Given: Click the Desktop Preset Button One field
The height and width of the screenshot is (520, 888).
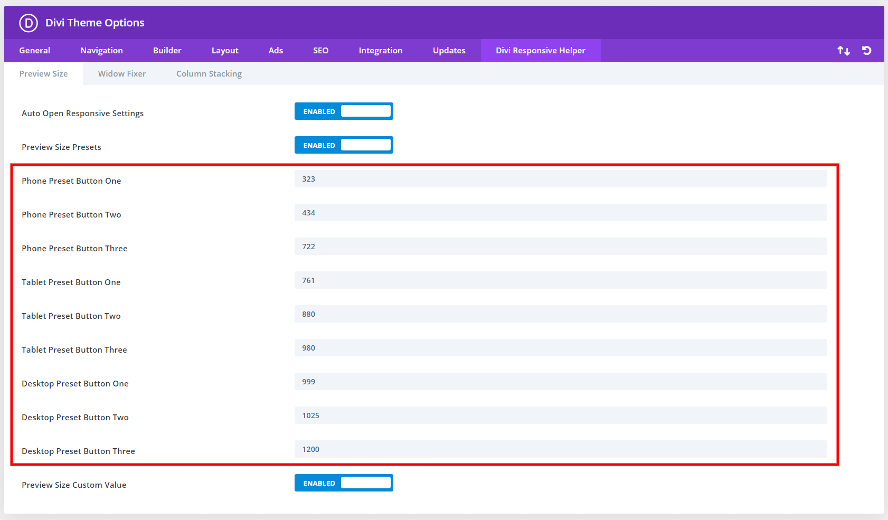Looking at the screenshot, I should click(x=561, y=382).
